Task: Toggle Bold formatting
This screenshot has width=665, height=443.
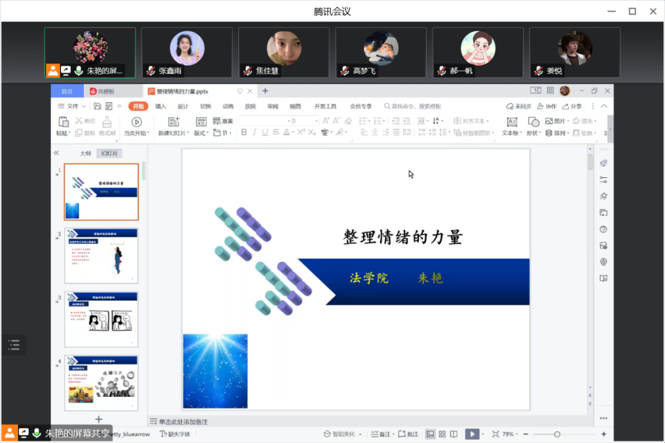Action: coord(244,133)
